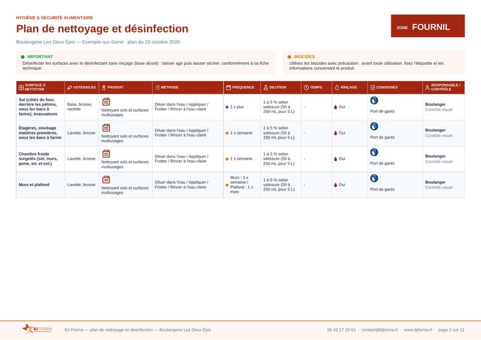Click the phone number 06 42 17 20 61
The height and width of the screenshot is (340, 481).
tap(342, 330)
